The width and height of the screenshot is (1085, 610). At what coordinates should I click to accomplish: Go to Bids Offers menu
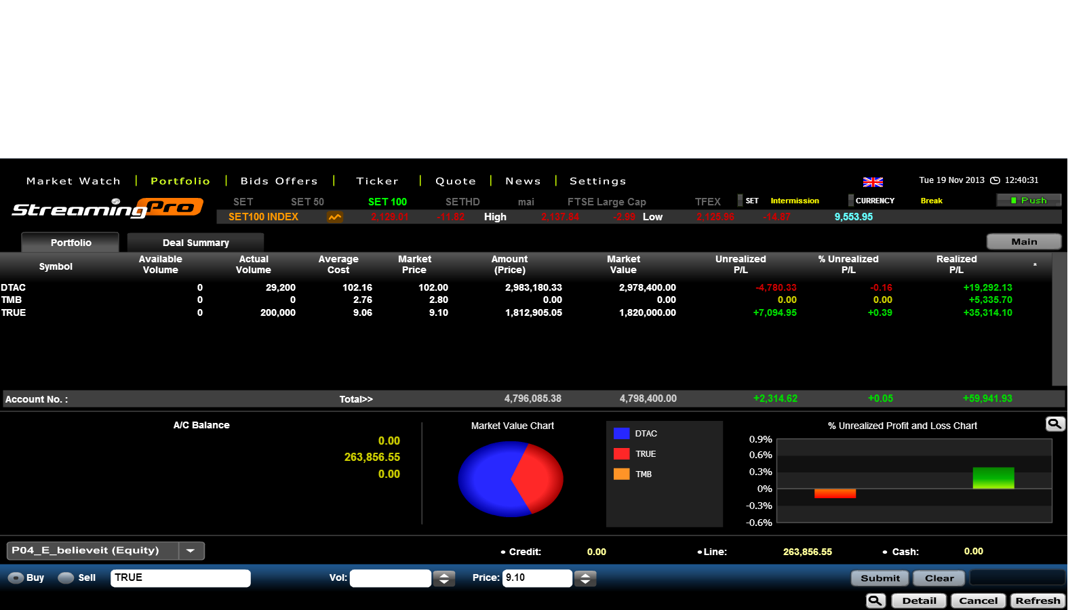279,181
